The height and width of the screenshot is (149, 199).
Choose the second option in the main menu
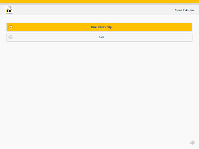coord(99,37)
